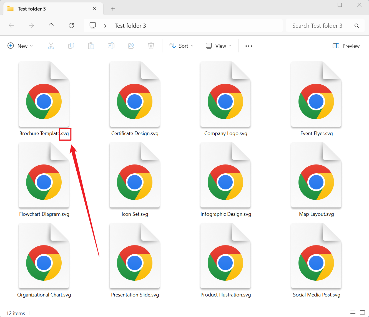Image resolution: width=369 pixels, height=317 pixels.
Task: Expand the Sort options dropdown
Action: point(181,46)
